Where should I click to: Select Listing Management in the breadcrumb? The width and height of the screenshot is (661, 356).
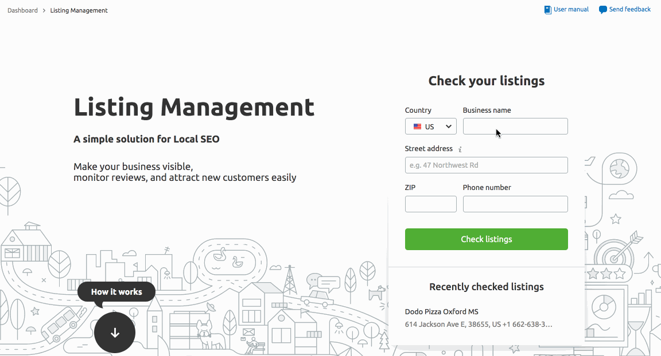(x=79, y=10)
